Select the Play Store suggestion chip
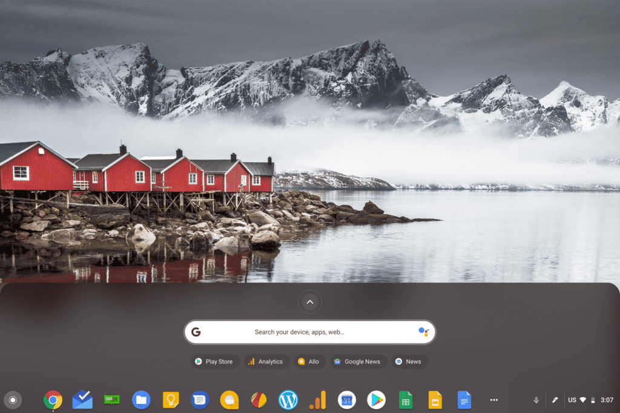The image size is (620, 413). pyautogui.click(x=214, y=362)
